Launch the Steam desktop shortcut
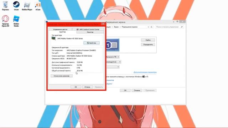 click(x=16, y=6)
